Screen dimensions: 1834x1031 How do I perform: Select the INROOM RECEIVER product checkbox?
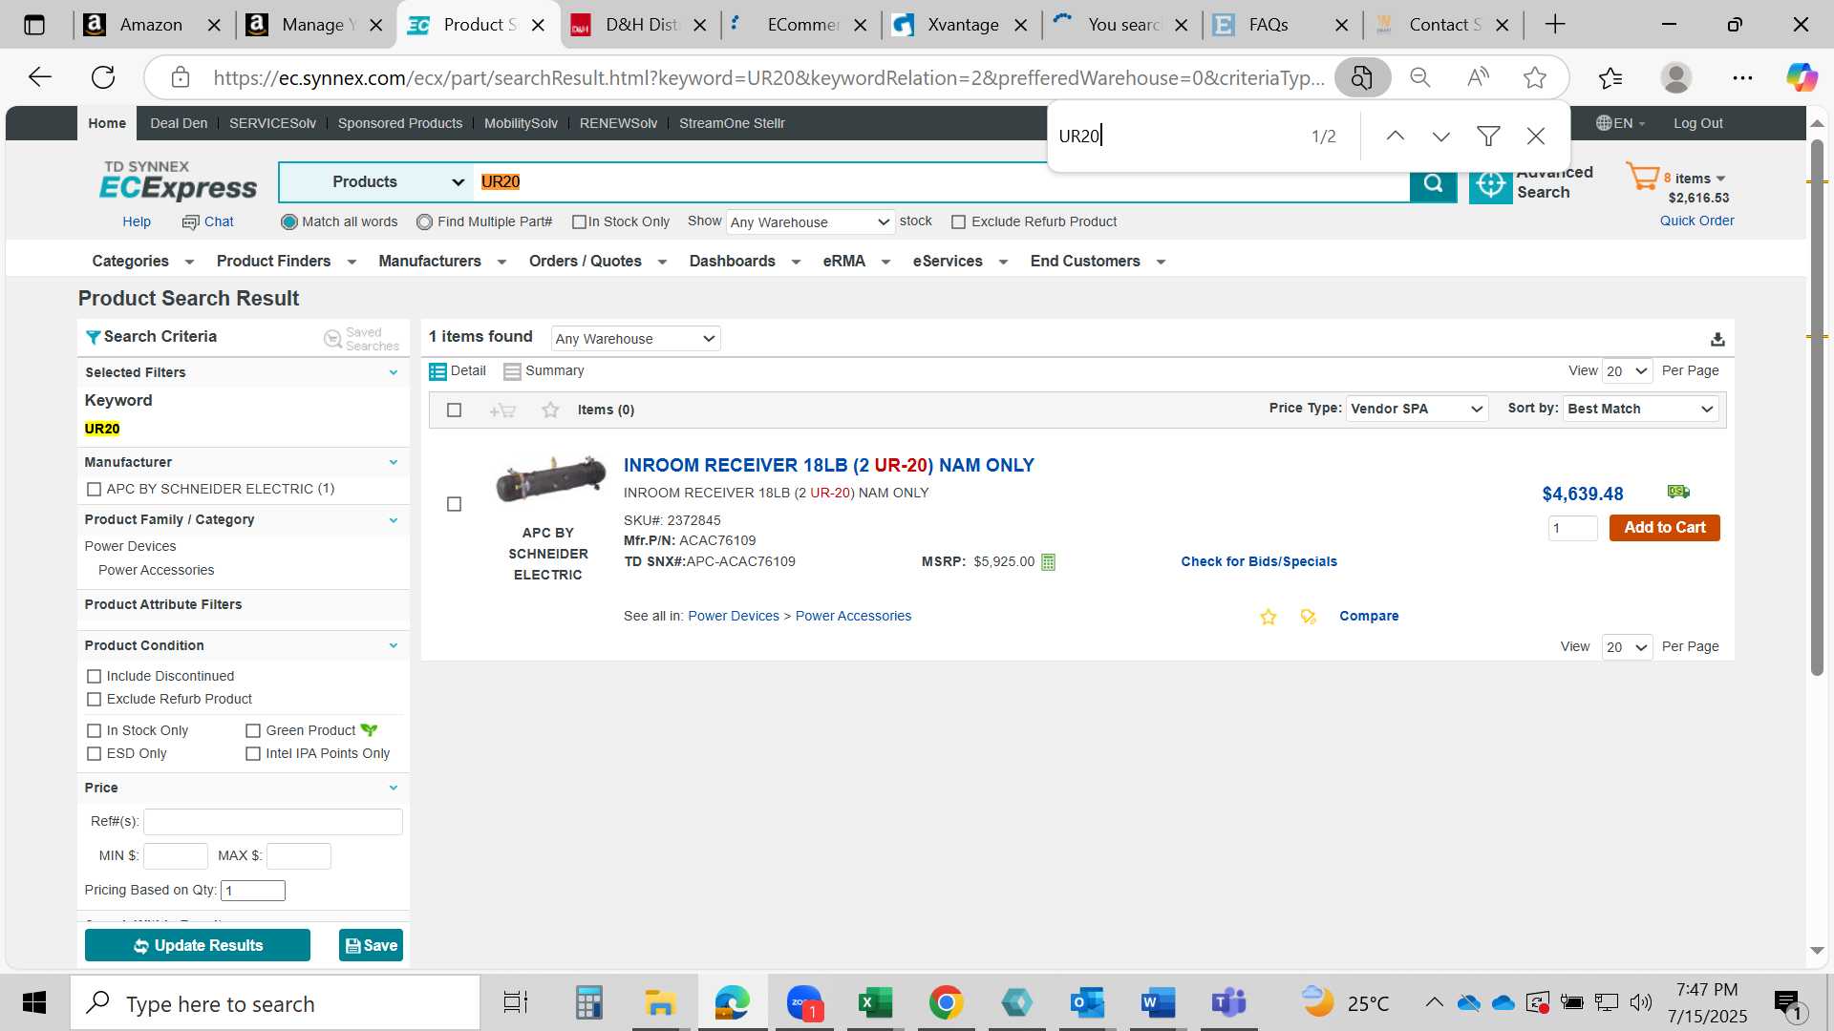[455, 505]
